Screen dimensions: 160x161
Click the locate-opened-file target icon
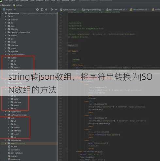[37, 9]
